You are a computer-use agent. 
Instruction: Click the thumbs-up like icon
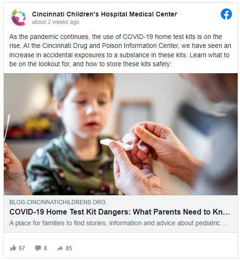13,248
